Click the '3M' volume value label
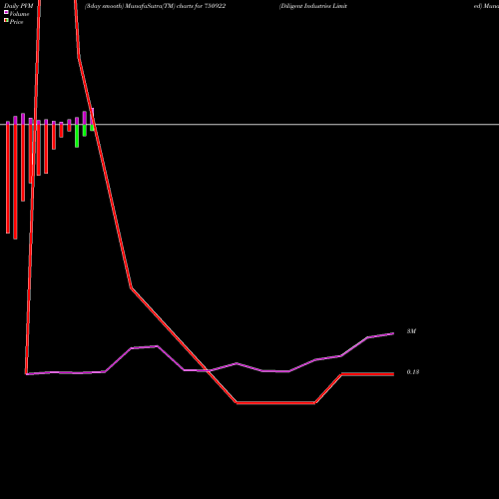 pos(411,331)
